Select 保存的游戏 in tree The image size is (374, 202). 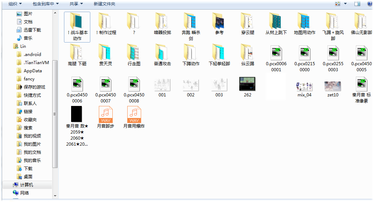point(31,87)
